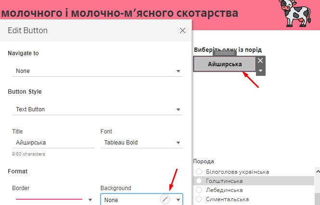Open more options arrow for Айширська object

pos(260,71)
